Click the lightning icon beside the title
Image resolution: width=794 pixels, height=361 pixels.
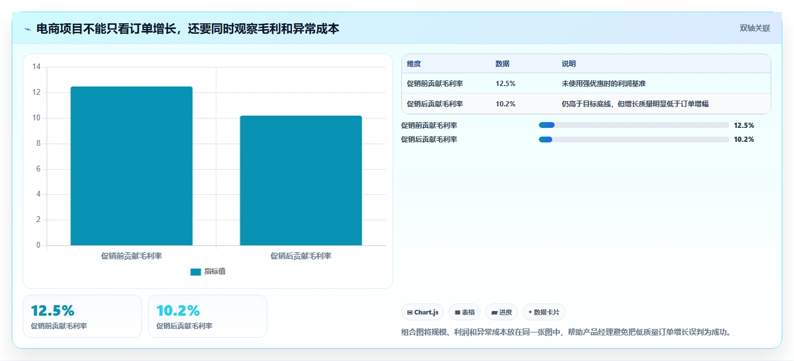pyautogui.click(x=28, y=28)
